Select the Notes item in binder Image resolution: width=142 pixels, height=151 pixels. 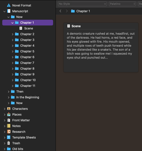[17, 126]
